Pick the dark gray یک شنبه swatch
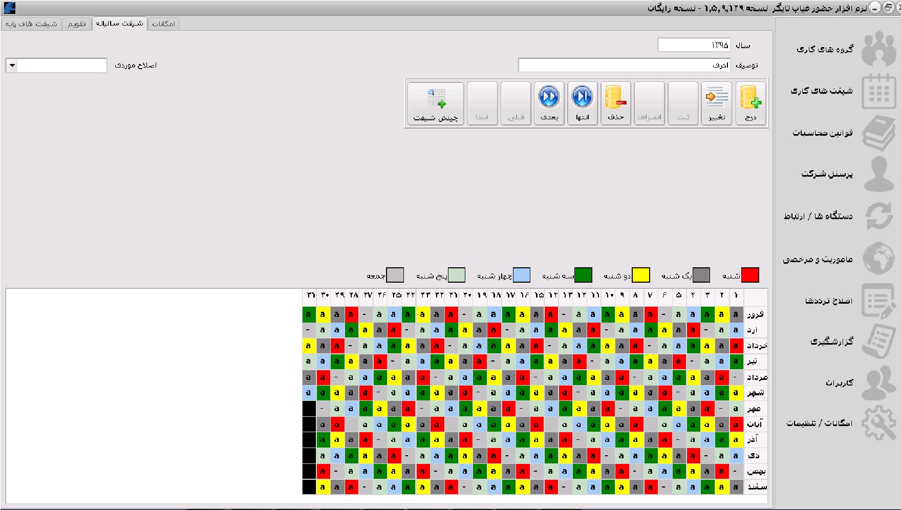Viewport: 901px width, 510px height. 701,275
